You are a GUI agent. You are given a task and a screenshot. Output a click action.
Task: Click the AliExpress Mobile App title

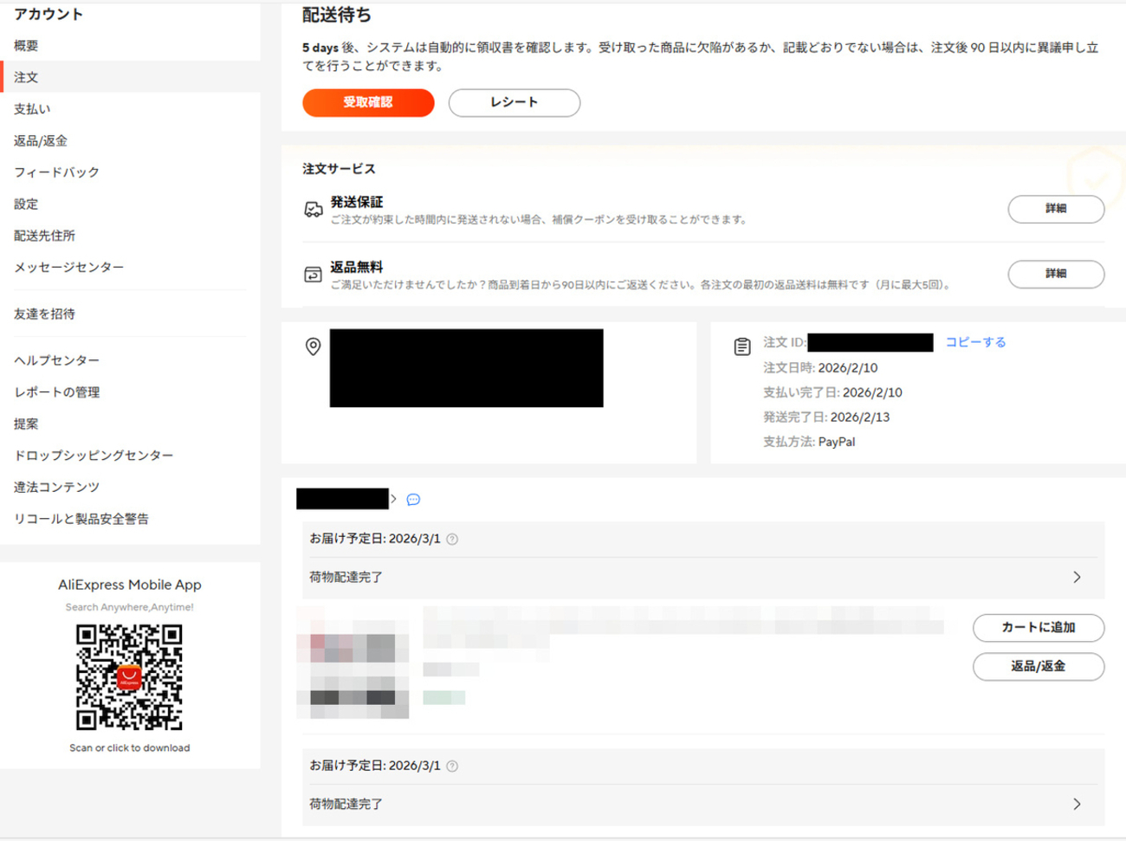(x=130, y=585)
